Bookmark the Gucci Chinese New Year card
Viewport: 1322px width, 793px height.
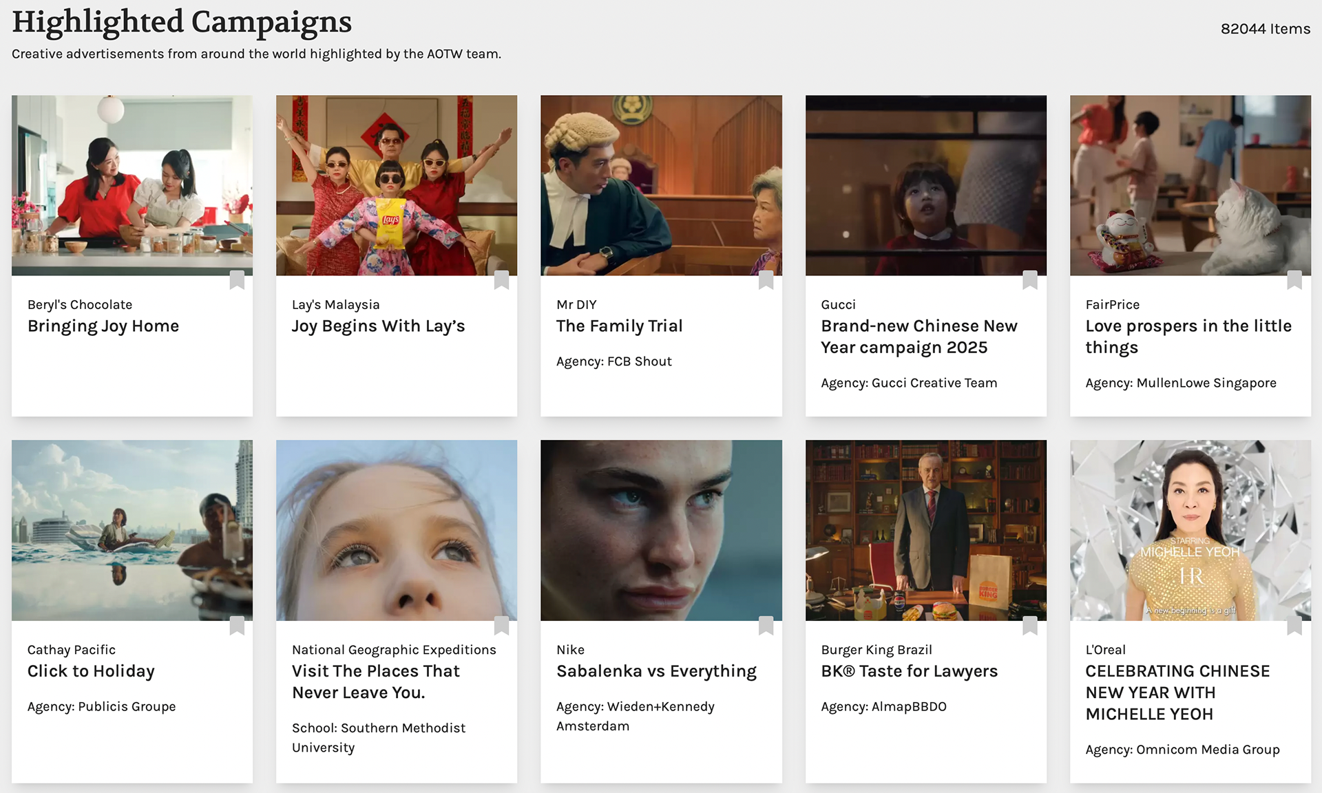coord(1030,280)
